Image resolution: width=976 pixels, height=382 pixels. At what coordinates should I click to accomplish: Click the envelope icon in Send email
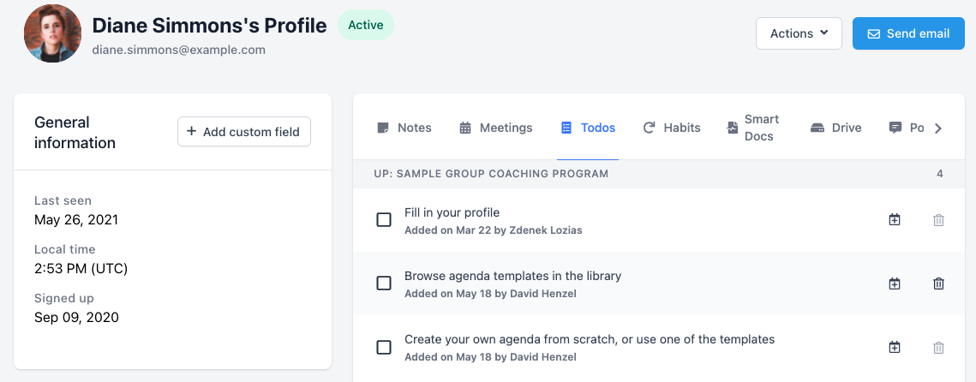(x=874, y=33)
